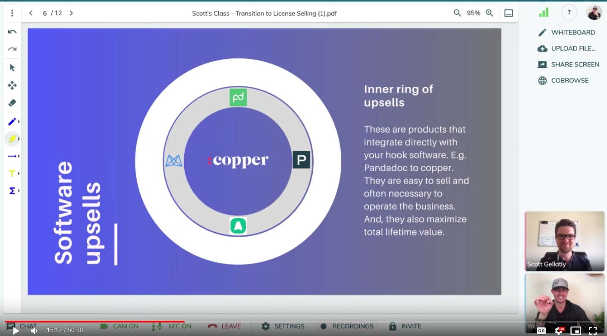Select the sigma formula tool

[12, 191]
